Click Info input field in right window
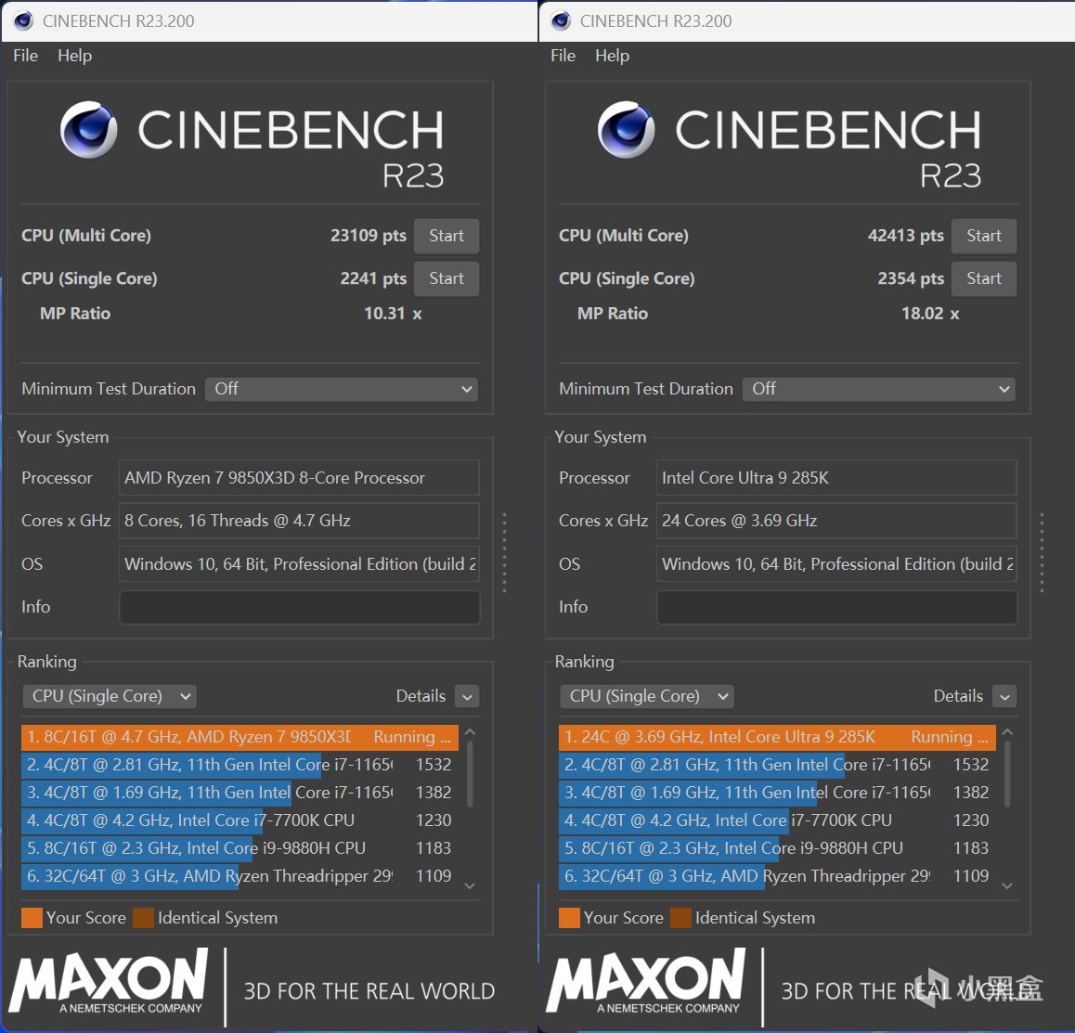Image resolution: width=1075 pixels, height=1033 pixels. 837,607
